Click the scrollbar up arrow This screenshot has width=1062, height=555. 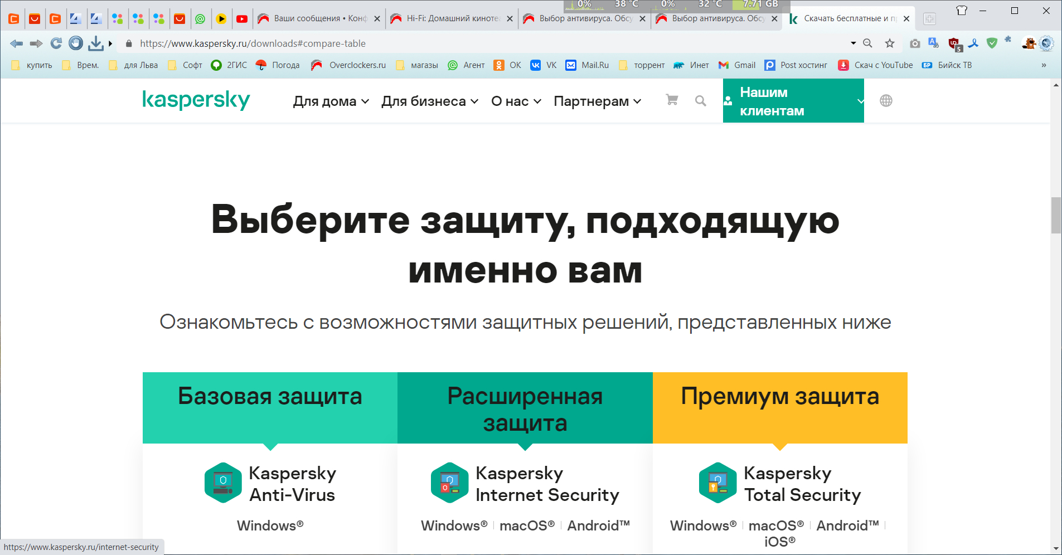(x=1056, y=85)
